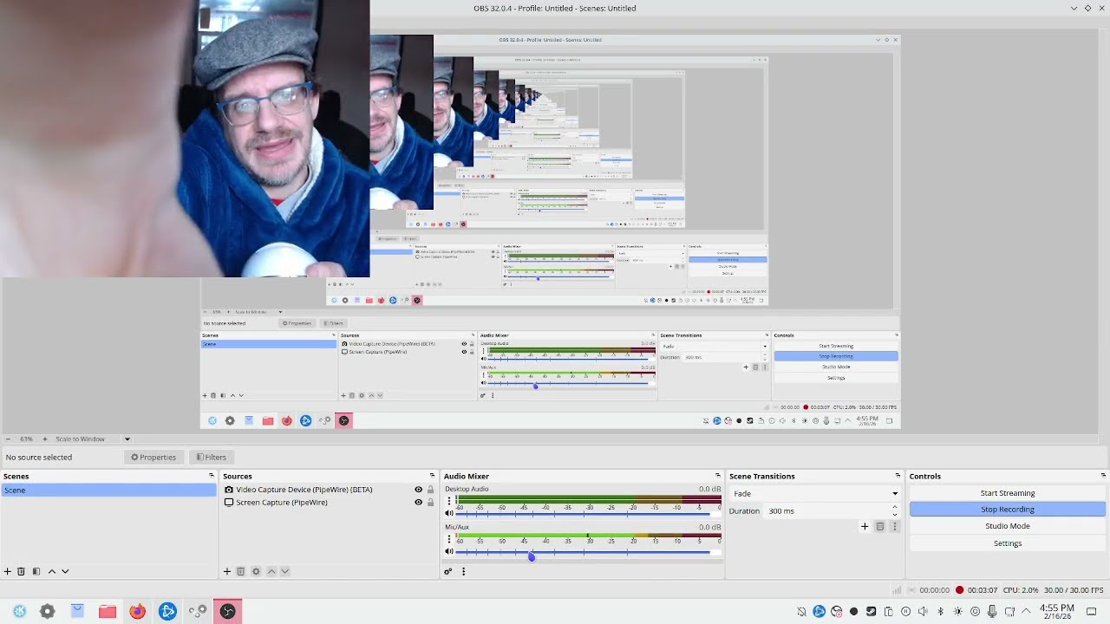Open source Properties button
Viewport: 1110px width, 624px height.
click(153, 457)
